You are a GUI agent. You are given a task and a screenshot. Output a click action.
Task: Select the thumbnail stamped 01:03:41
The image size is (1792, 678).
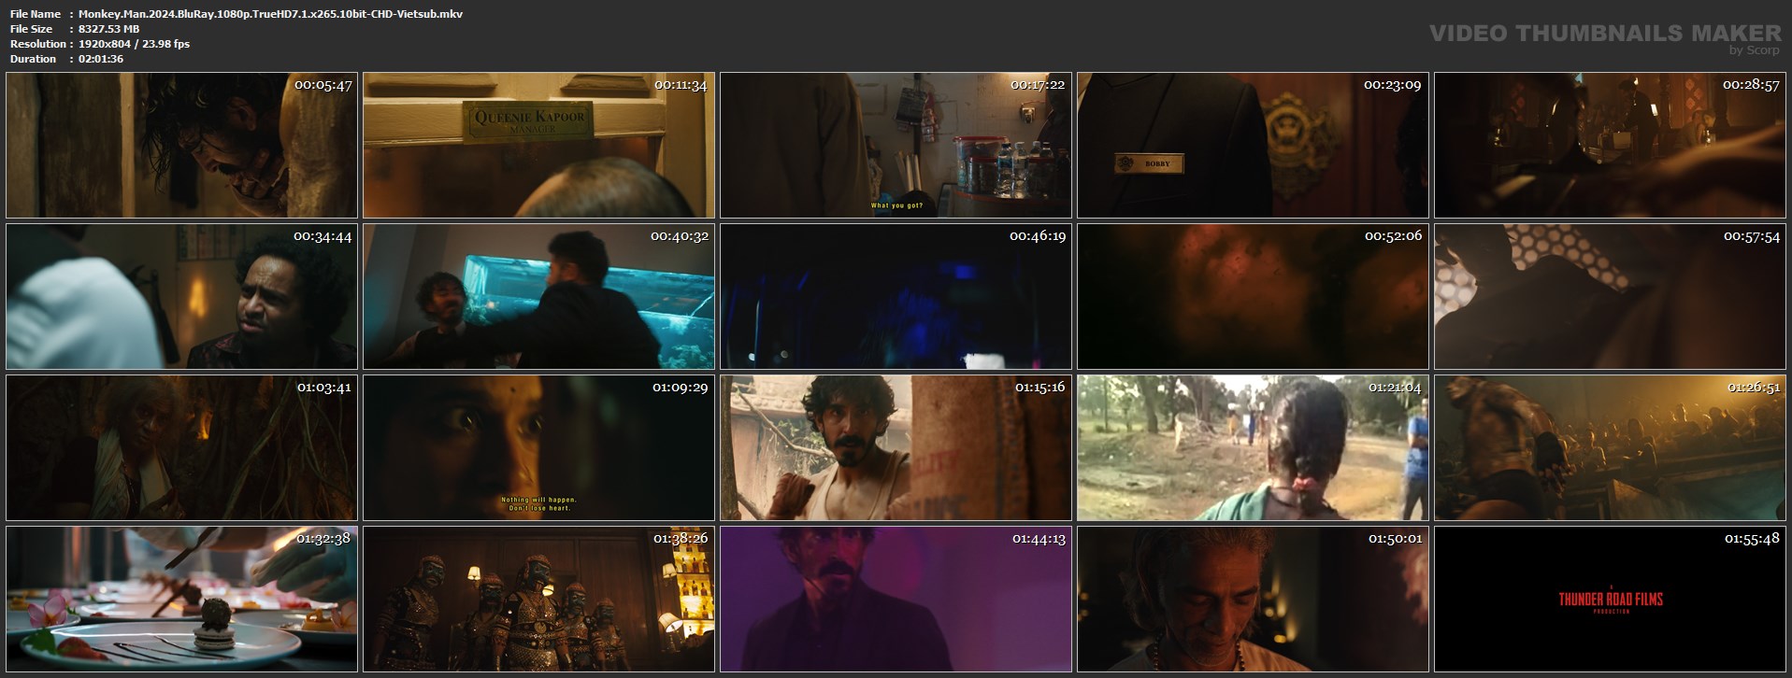pyautogui.click(x=181, y=447)
